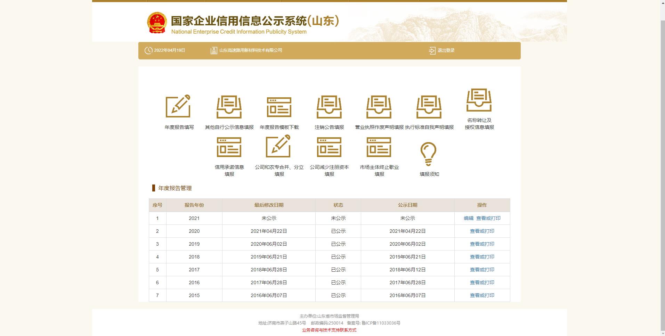Open 营业执照作废声明填报 icon
The height and width of the screenshot is (336, 665).
coord(379,107)
